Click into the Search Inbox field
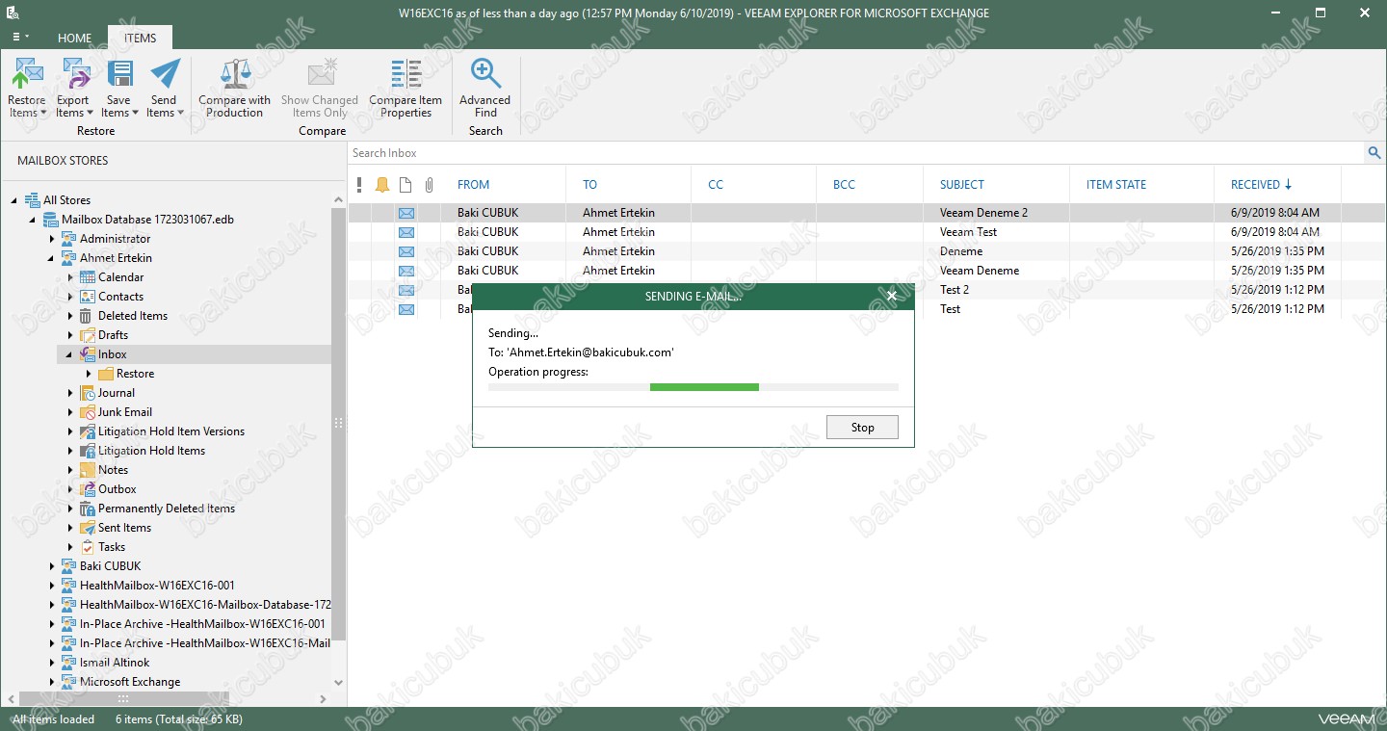Viewport: 1387px width, 731px height. click(x=857, y=153)
